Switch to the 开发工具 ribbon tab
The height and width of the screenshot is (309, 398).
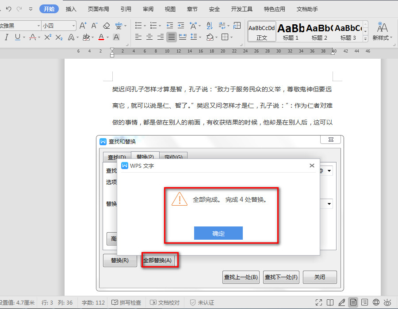point(241,9)
